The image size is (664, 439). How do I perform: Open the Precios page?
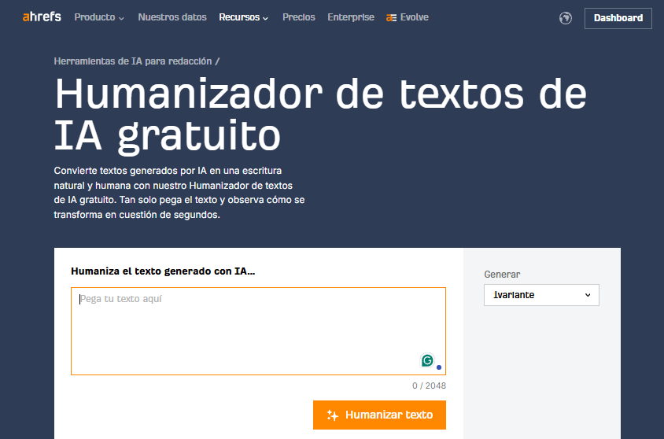point(298,17)
